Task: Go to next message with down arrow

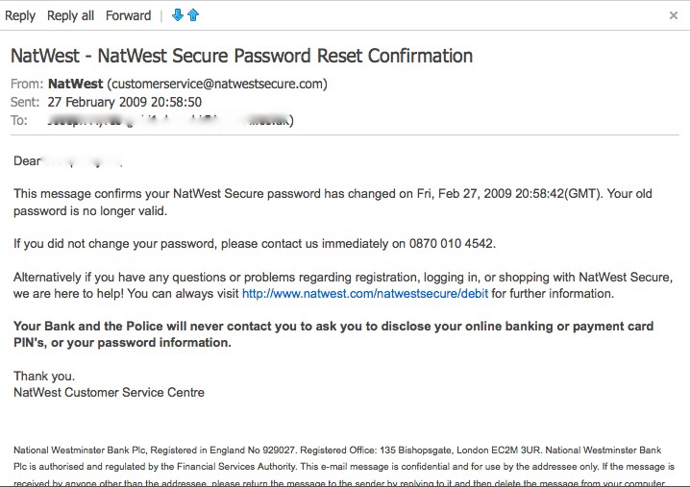Action: click(x=177, y=15)
